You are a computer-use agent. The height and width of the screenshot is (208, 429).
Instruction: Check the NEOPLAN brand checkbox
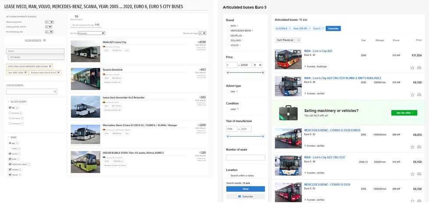pyautogui.click(x=228, y=35)
